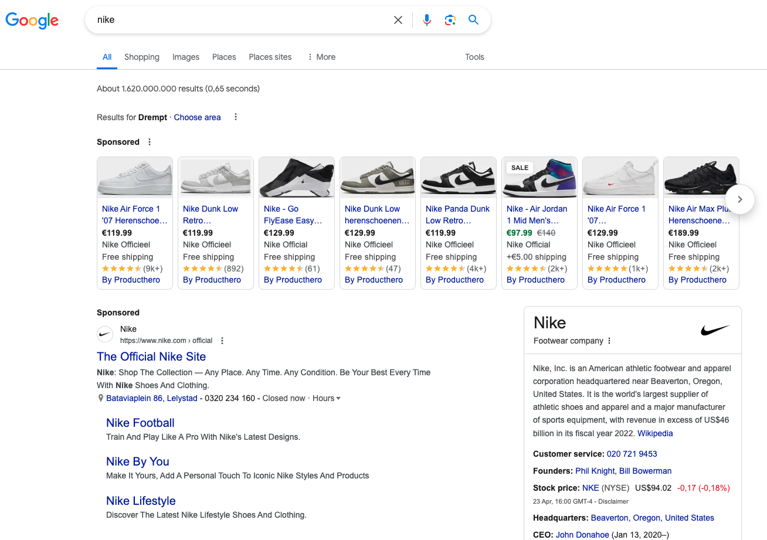
Task: Open the Nike Panda Dunk Low Retro… product link
Action: coord(457,215)
